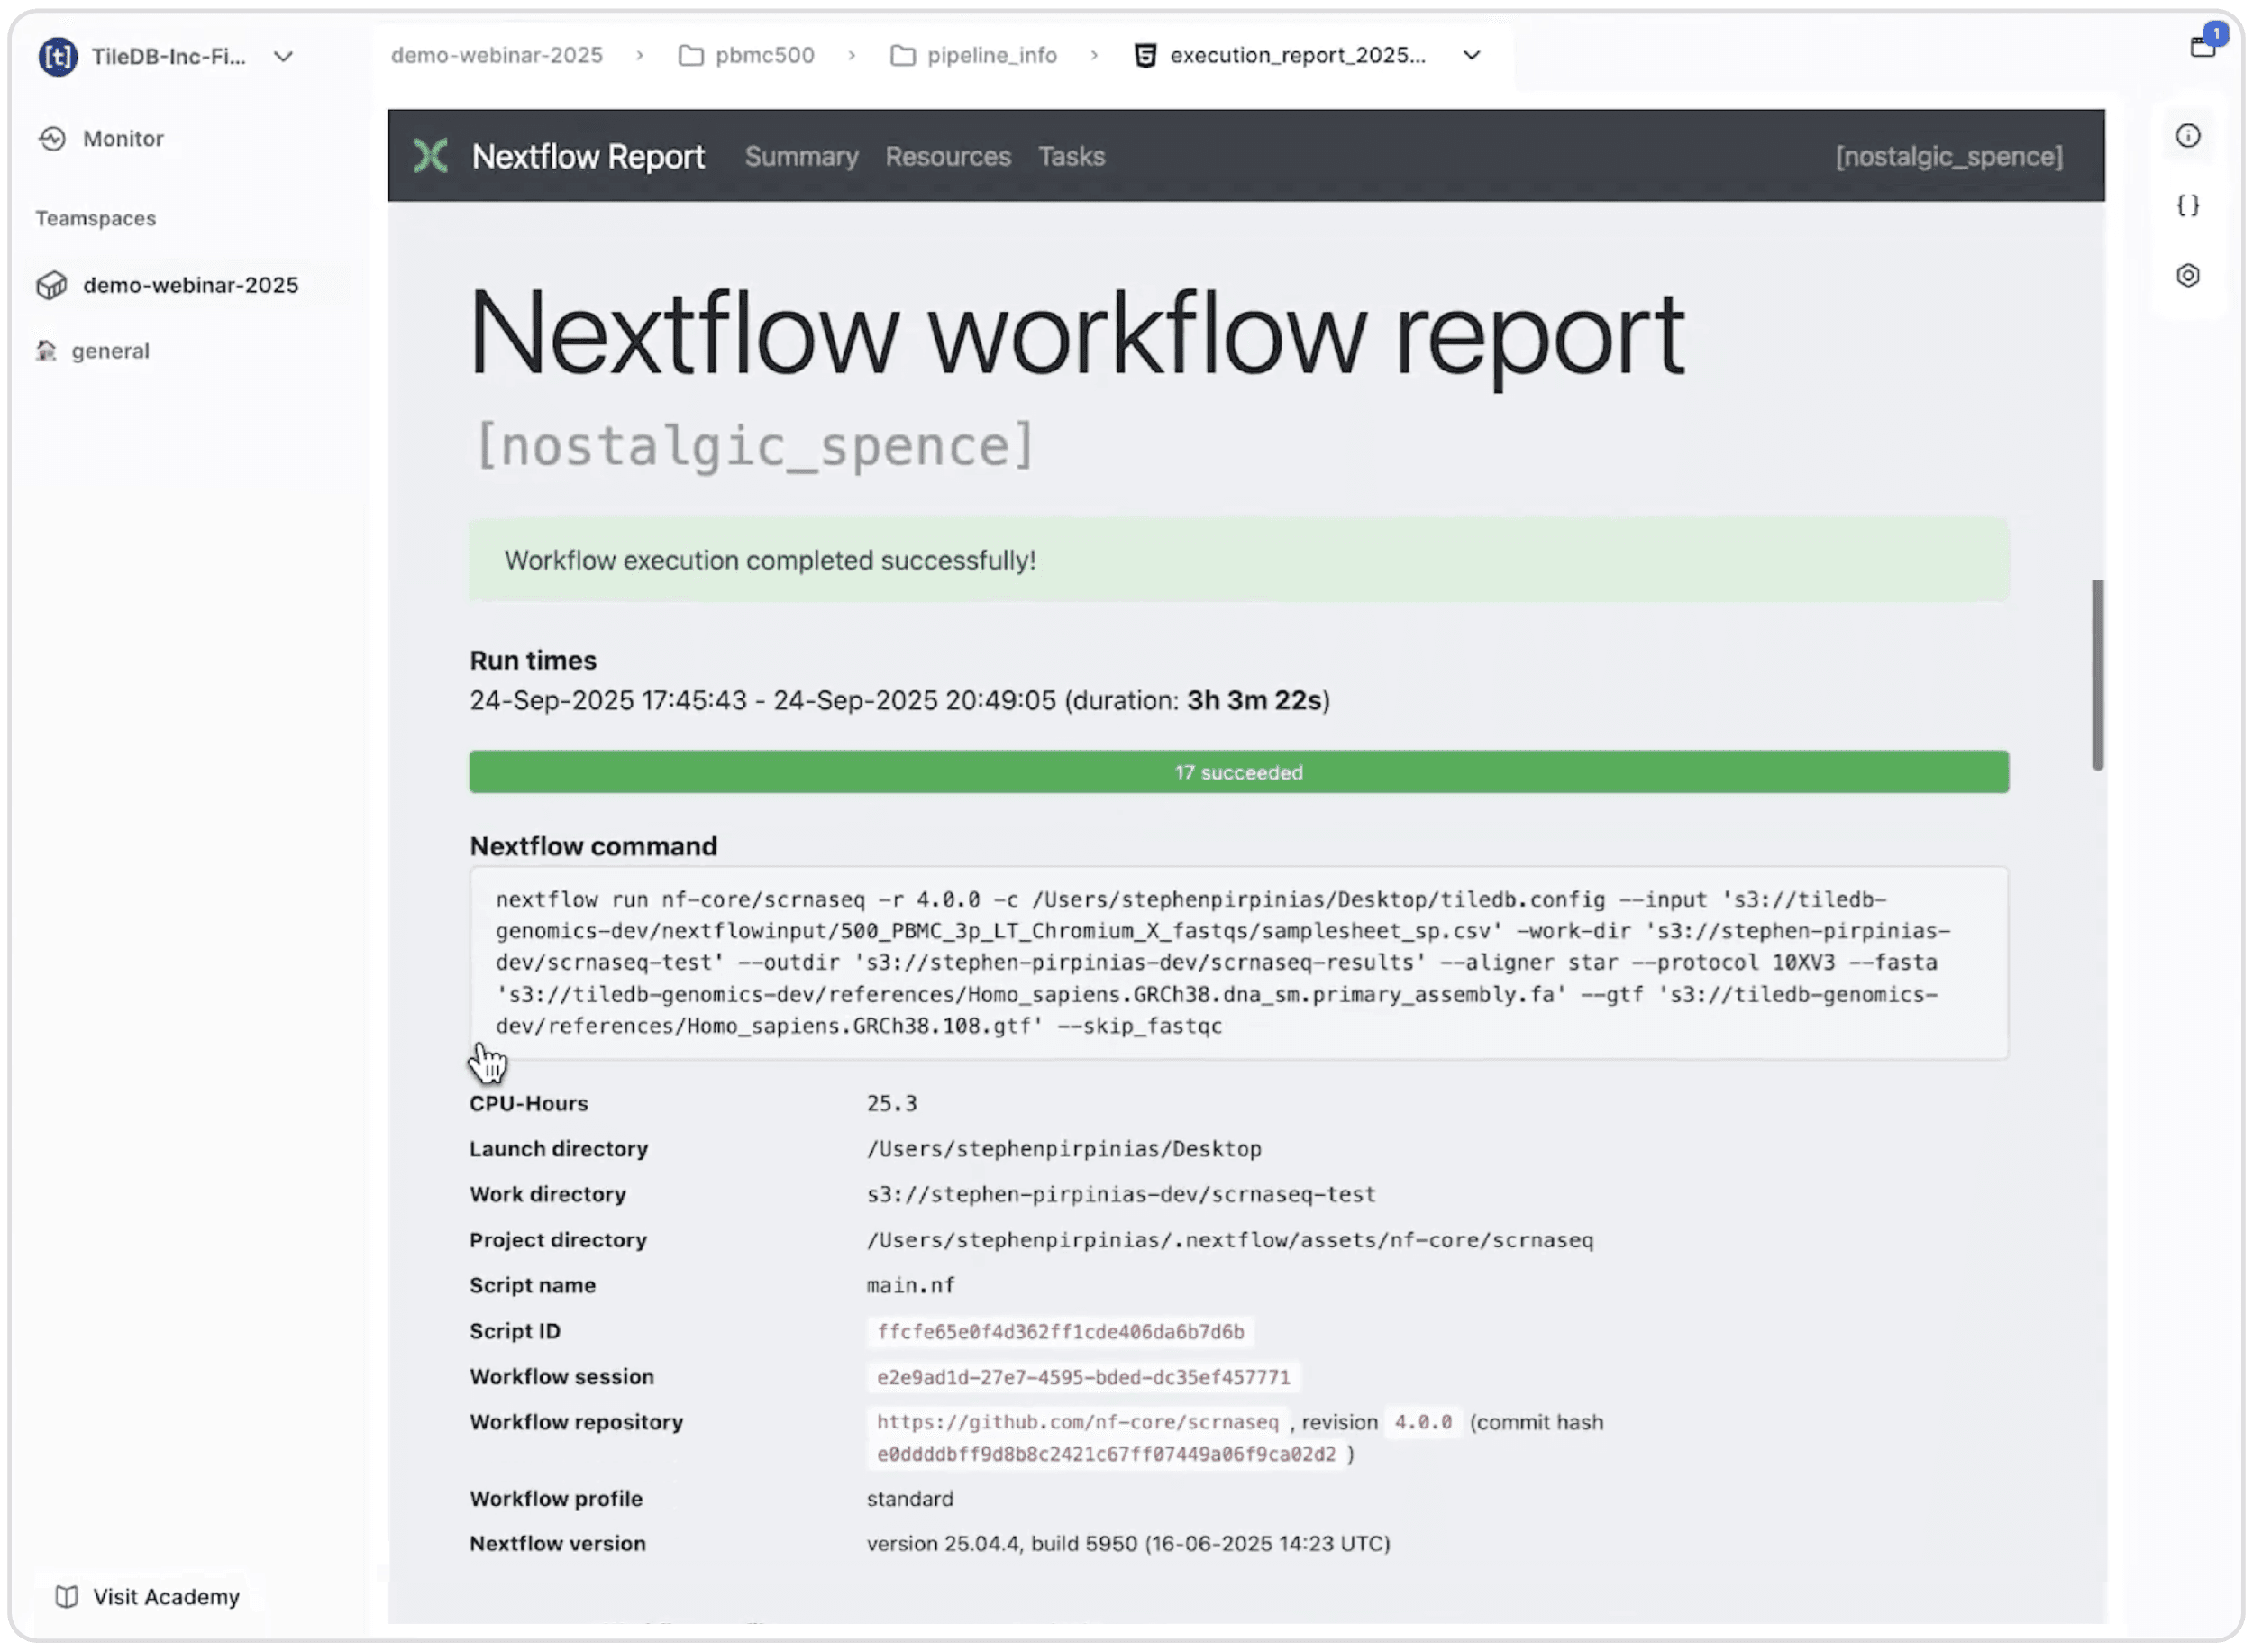Expand the TileDB-Inc organization dropdown
Viewport: 2253px width, 1652px height.
(283, 57)
